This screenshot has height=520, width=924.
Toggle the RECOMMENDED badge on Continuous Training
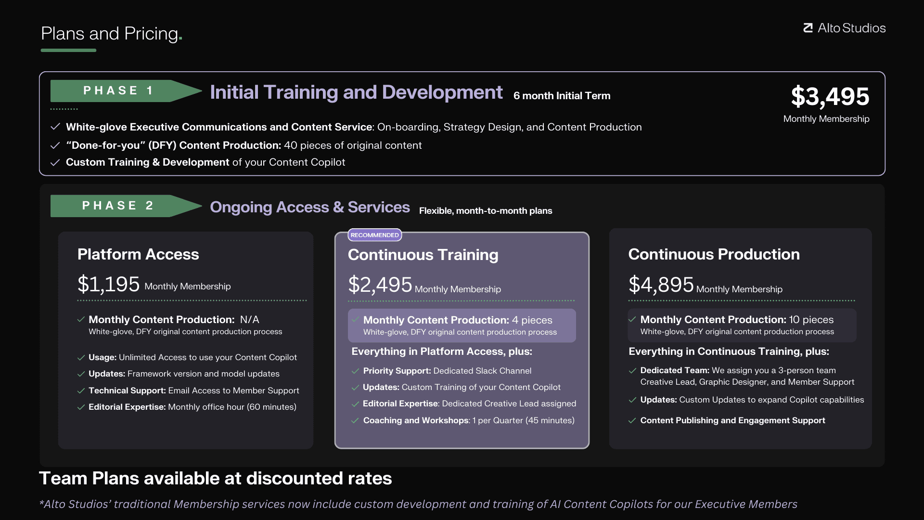point(375,235)
